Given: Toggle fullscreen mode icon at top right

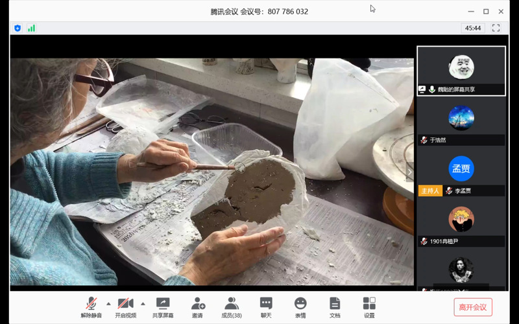Looking at the screenshot, I should pyautogui.click(x=496, y=28).
